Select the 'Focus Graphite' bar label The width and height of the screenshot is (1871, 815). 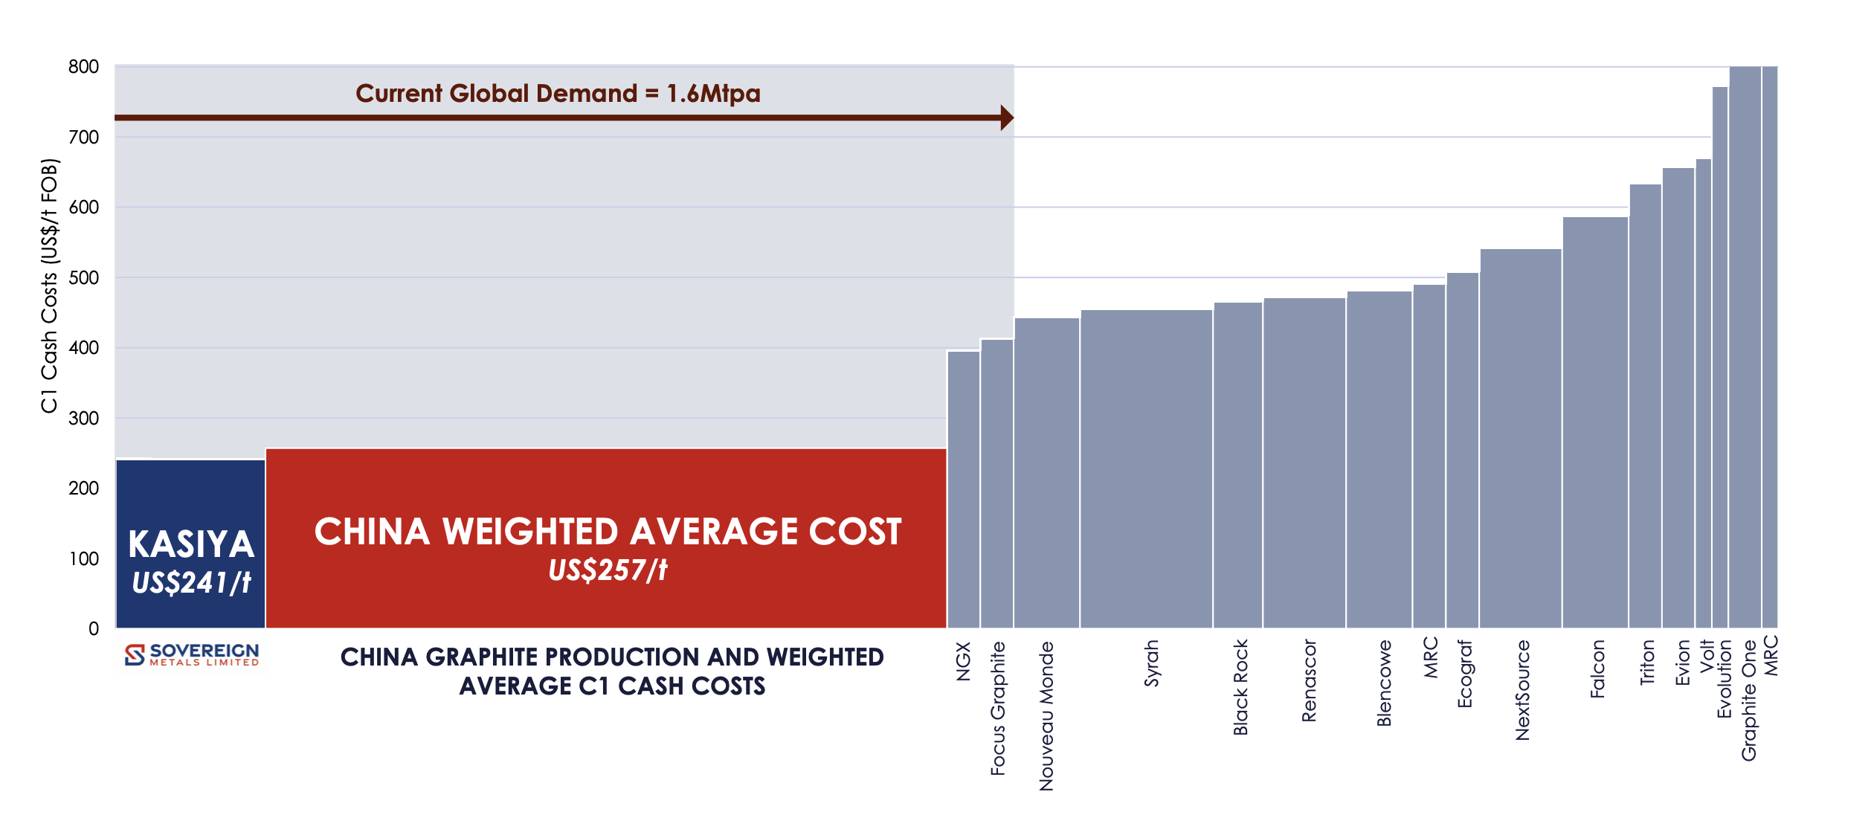[997, 709]
